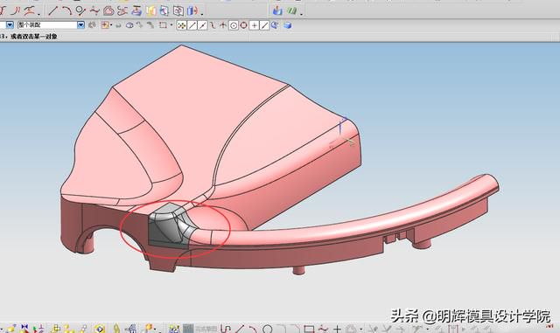The height and width of the screenshot is (333, 560).
Task: Select the Circle through point tool
Action: pyautogui.click(x=80, y=10)
